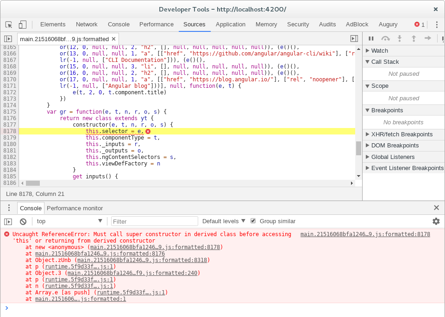The height and width of the screenshot is (317, 445).
Task: Switch to Performance monitor drawer tab
Action: 75,208
